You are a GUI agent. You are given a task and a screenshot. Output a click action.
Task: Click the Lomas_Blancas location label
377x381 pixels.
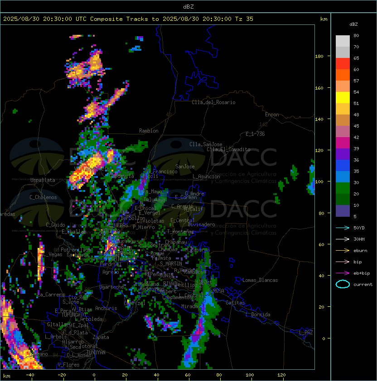pos(260,280)
